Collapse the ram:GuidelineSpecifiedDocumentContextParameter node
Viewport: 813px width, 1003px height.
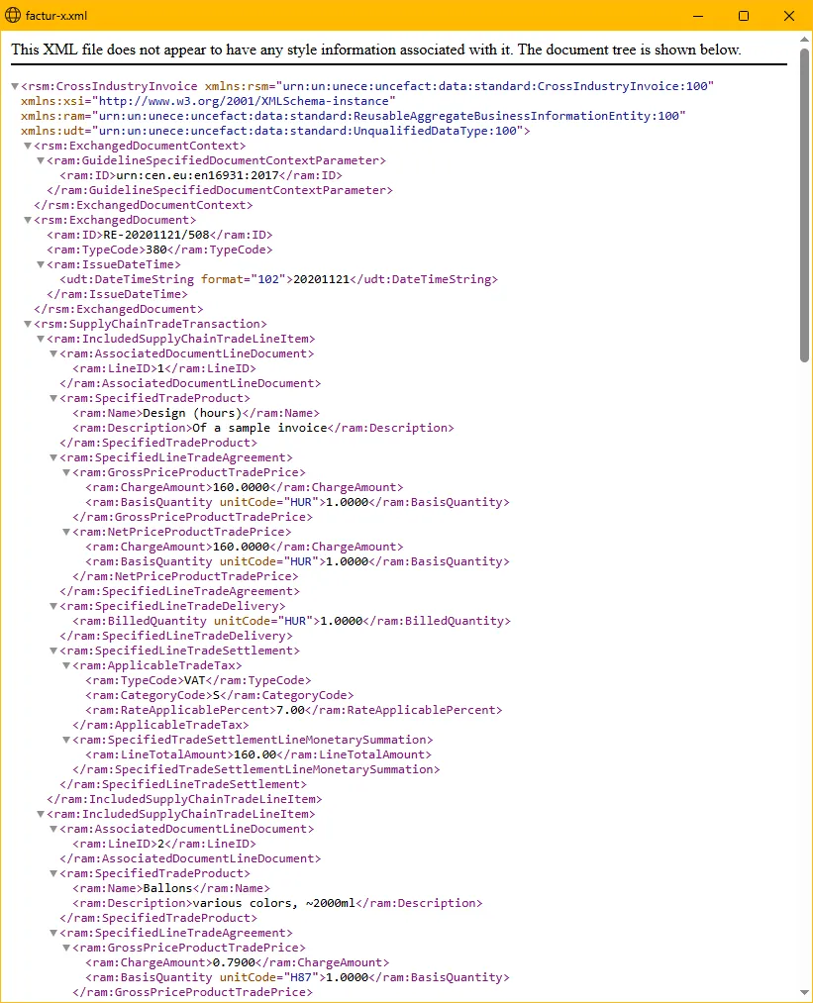(x=41, y=160)
